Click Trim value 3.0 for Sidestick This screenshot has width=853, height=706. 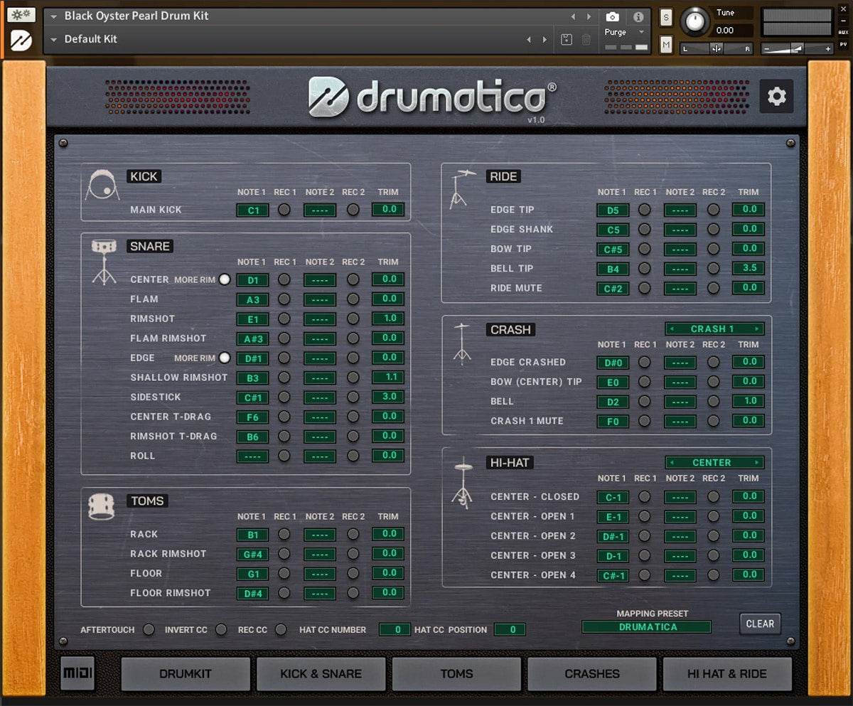389,397
